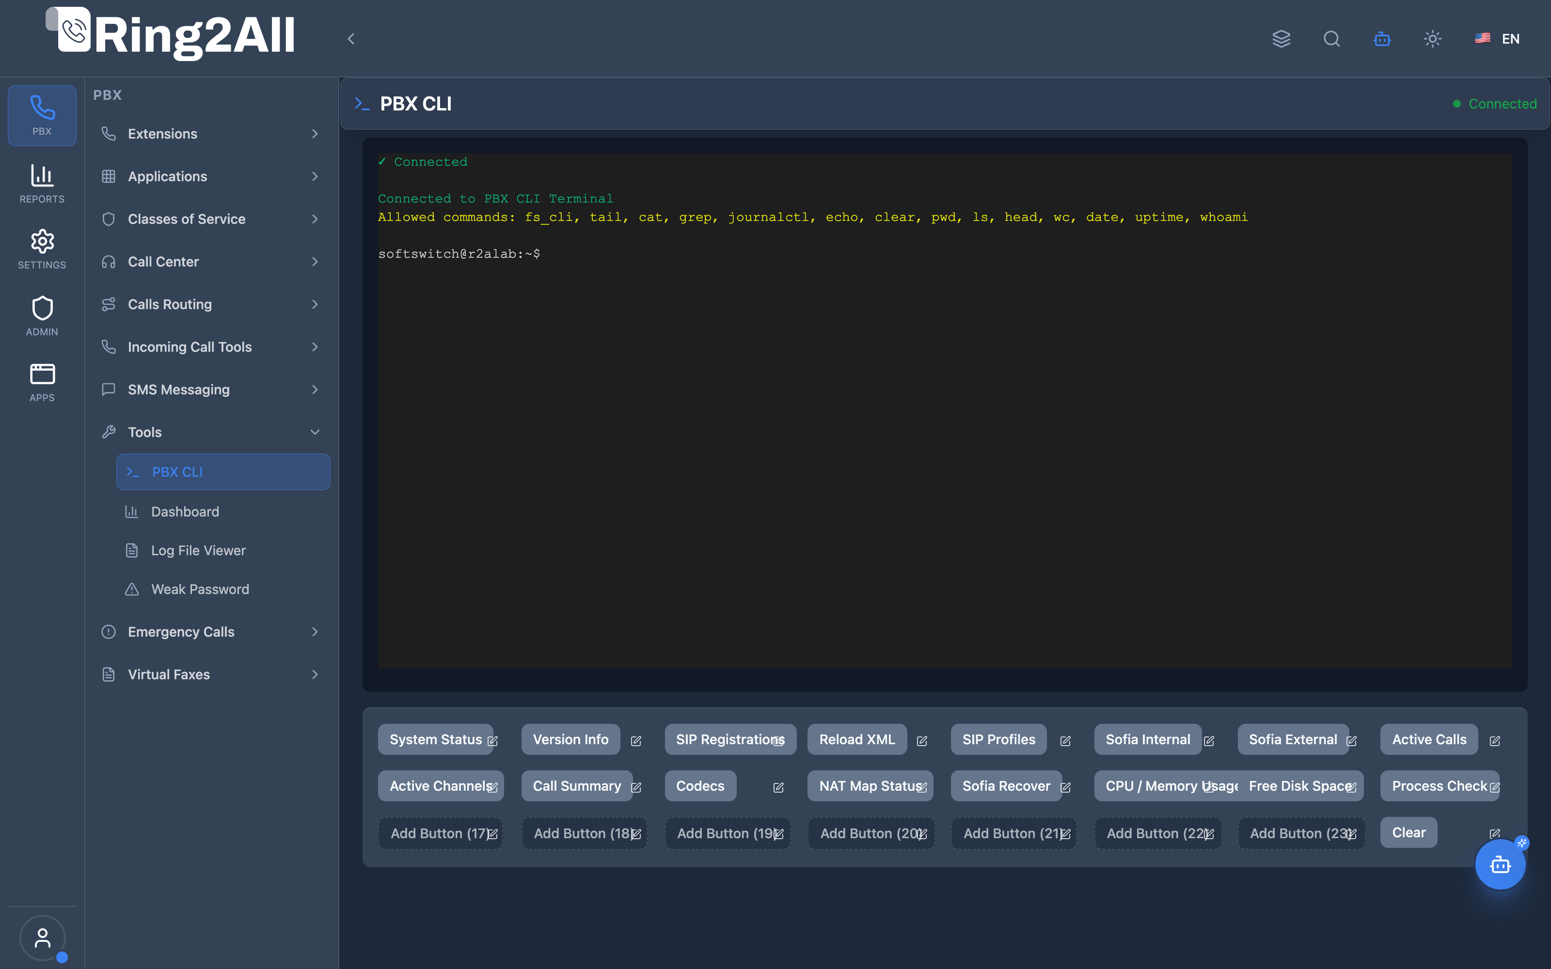This screenshot has width=1551, height=969.
Task: Click the Active Channels button
Action: (440, 786)
